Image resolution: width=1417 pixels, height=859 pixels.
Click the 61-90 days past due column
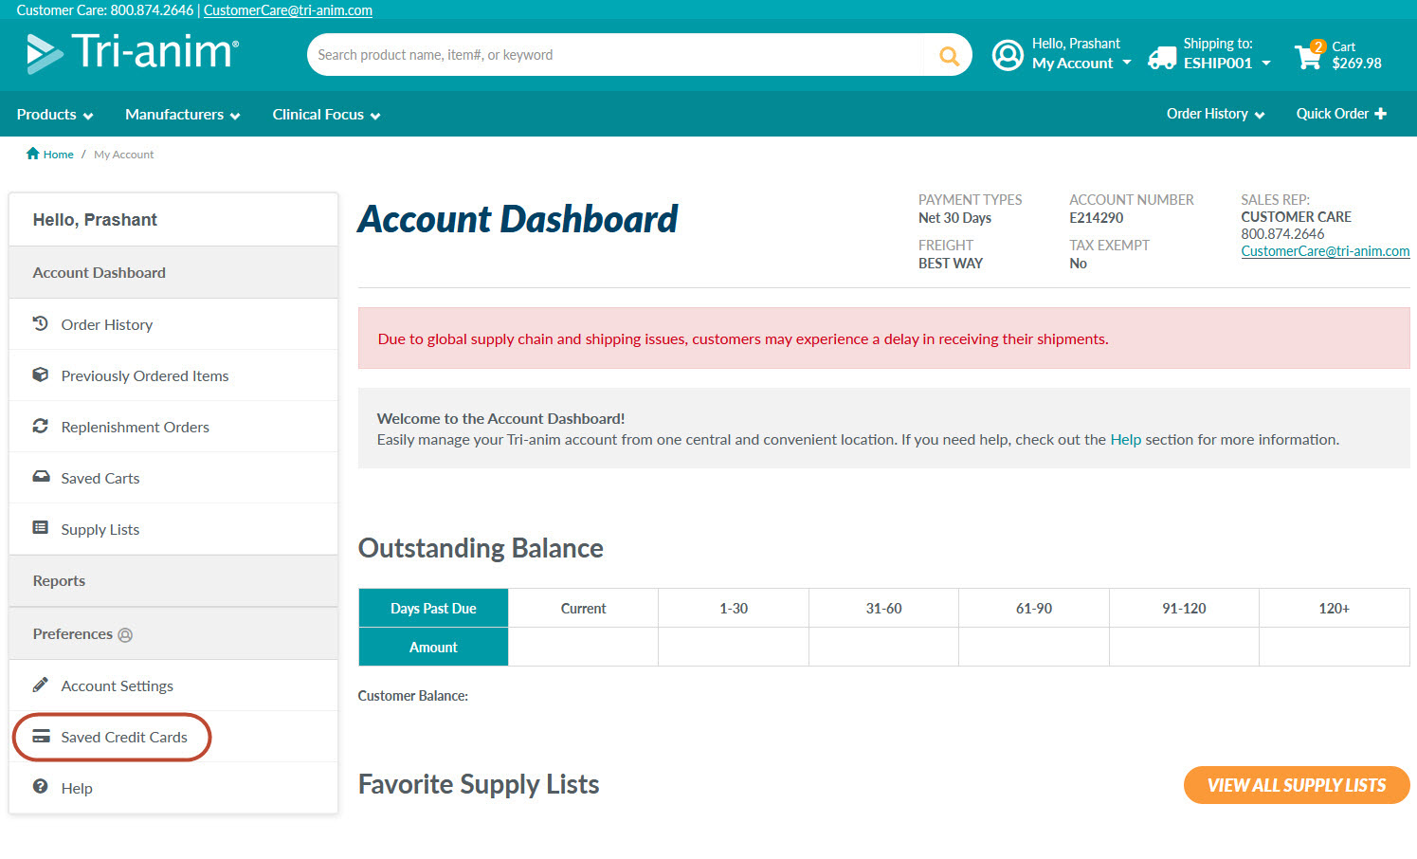click(1034, 609)
